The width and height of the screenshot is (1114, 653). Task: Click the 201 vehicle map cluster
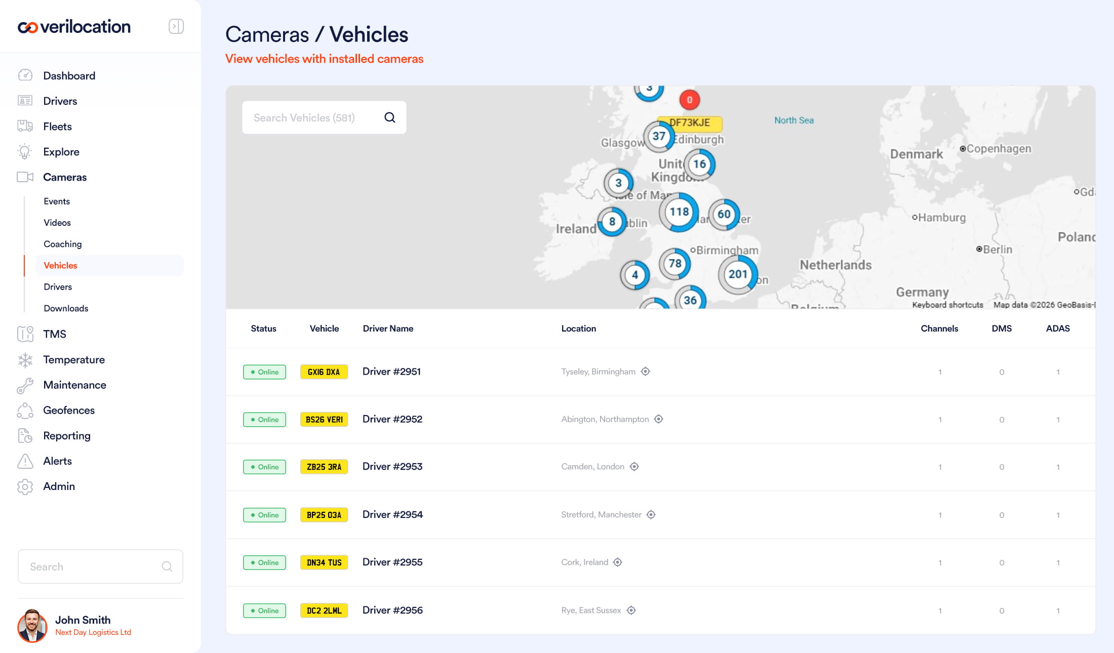(737, 274)
